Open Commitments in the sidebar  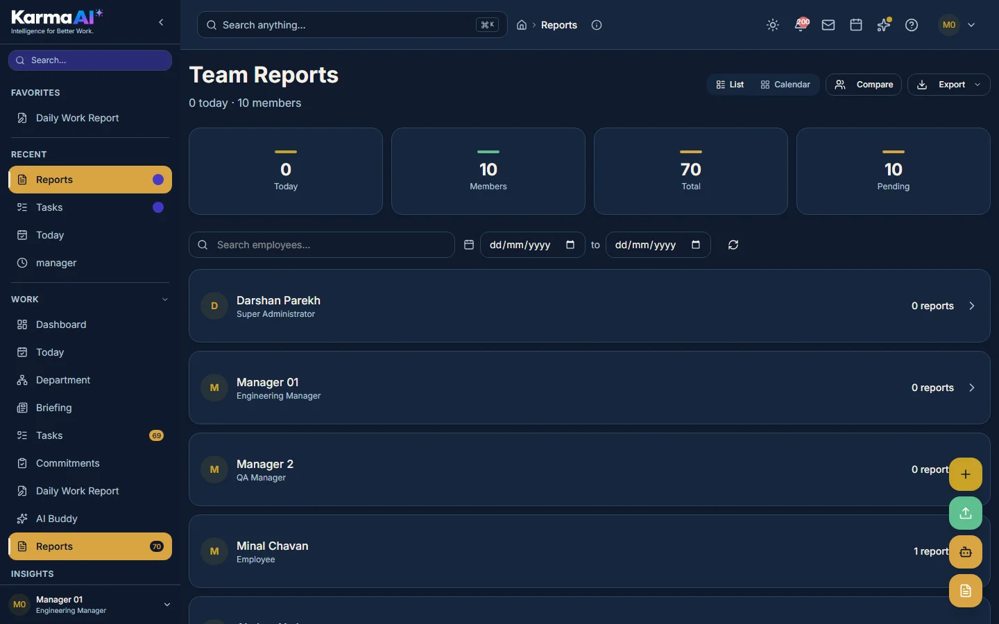coord(90,463)
